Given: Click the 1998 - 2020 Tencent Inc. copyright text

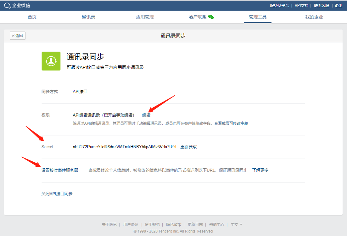Looking at the screenshot, I should pos(173,231).
